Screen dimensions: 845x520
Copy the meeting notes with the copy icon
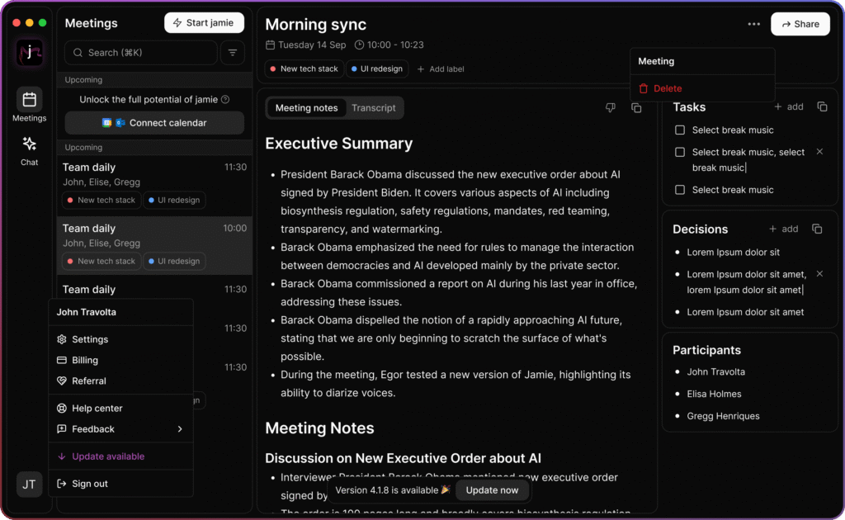pyautogui.click(x=636, y=107)
